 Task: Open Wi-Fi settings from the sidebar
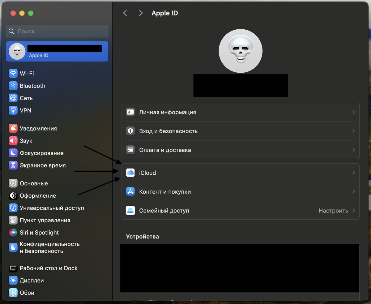[x=13, y=74]
